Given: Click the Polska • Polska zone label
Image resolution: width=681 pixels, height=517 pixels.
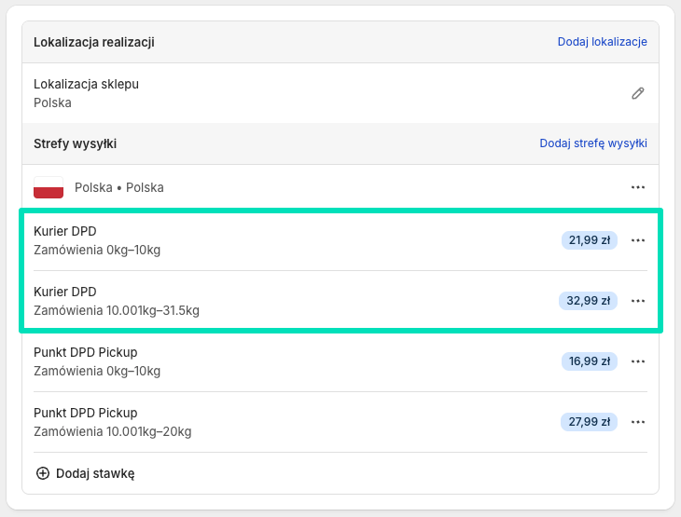Looking at the screenshot, I should (x=118, y=187).
